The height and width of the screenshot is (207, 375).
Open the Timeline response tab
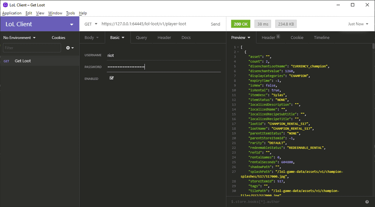coord(322,37)
